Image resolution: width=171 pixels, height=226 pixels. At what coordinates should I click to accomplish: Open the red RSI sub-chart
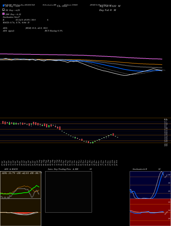click(x=150, y=212)
